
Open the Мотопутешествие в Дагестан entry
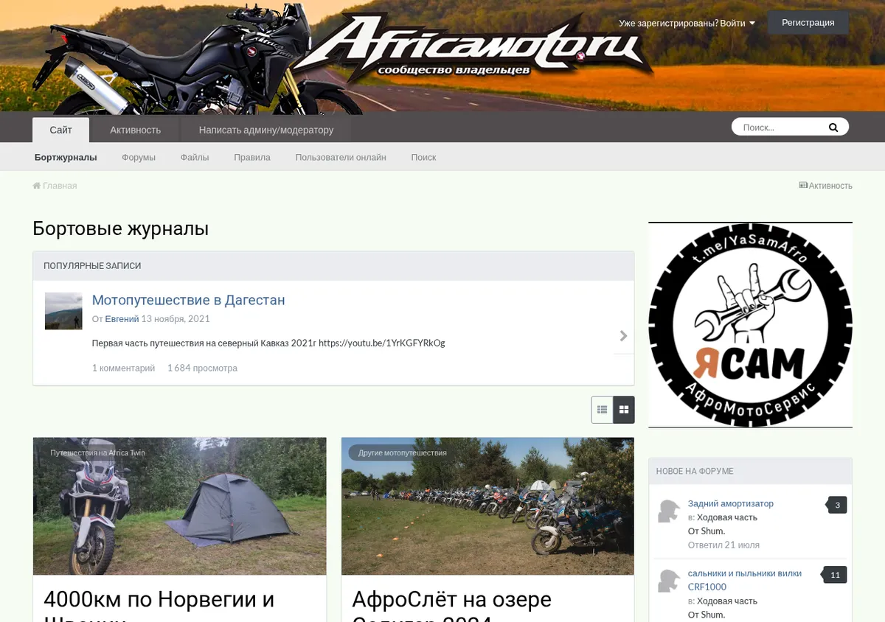[x=188, y=300]
